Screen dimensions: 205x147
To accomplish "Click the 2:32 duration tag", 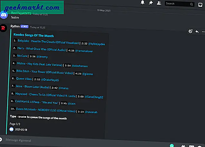I will coord(84,44).
